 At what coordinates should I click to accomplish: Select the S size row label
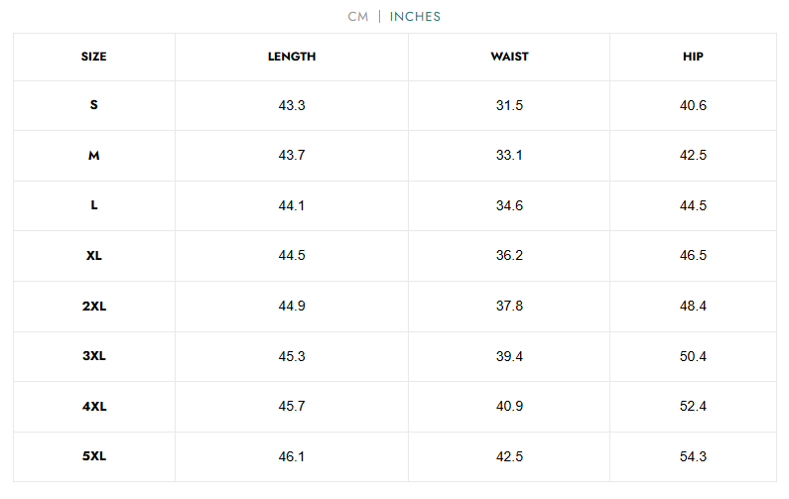[94, 105]
